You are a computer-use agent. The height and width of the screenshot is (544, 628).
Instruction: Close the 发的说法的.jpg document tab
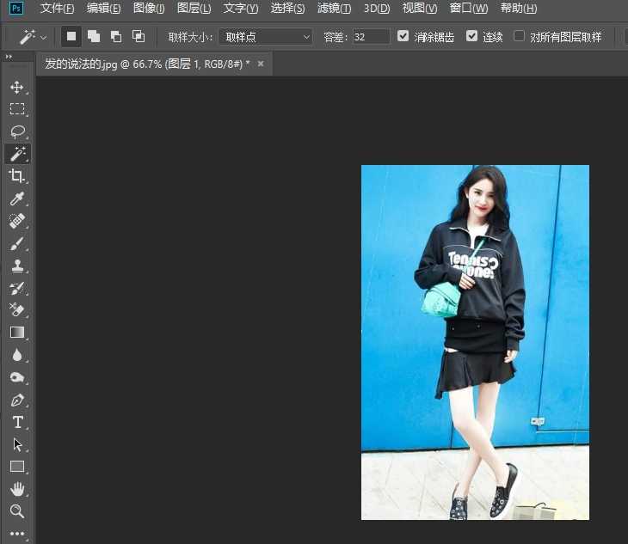pyautogui.click(x=261, y=64)
